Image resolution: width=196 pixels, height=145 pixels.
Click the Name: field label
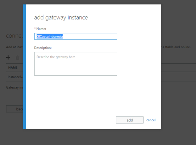point(41,29)
